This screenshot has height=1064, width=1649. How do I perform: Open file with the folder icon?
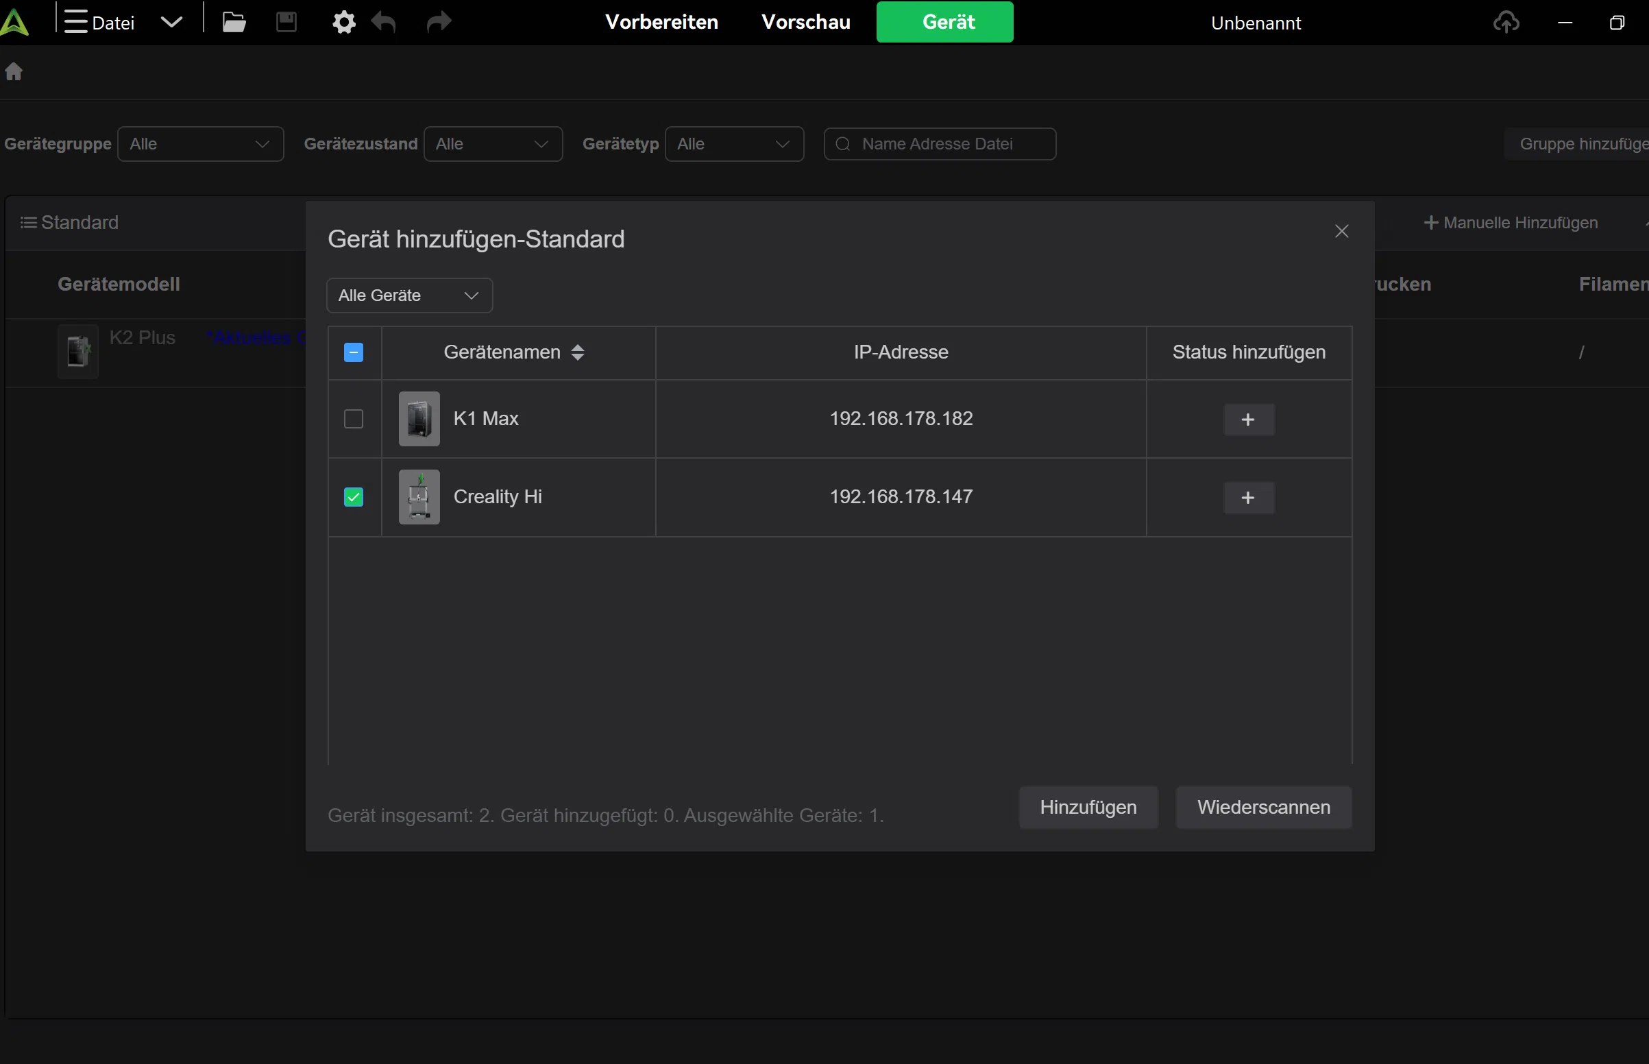pyautogui.click(x=234, y=22)
